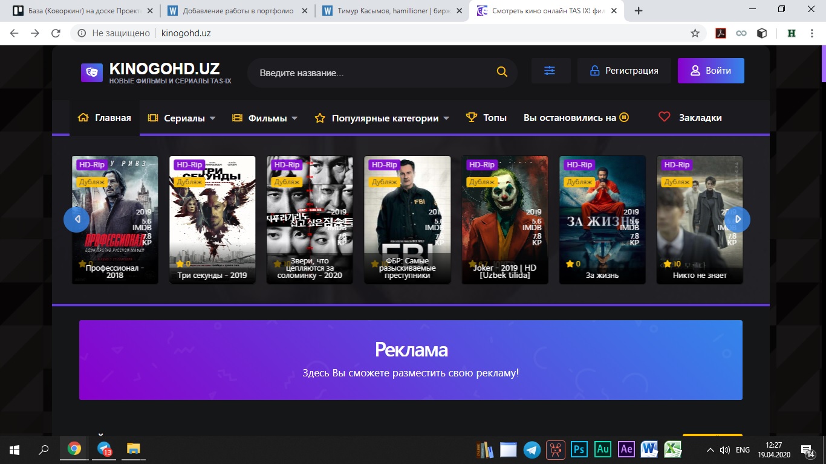Open the 'Профессионал - 2018' movie poster
The width and height of the screenshot is (826, 464).
115,220
